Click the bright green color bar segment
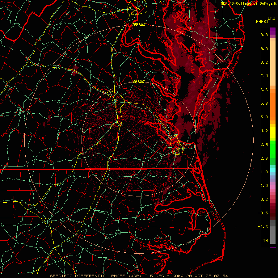 click(273, 149)
